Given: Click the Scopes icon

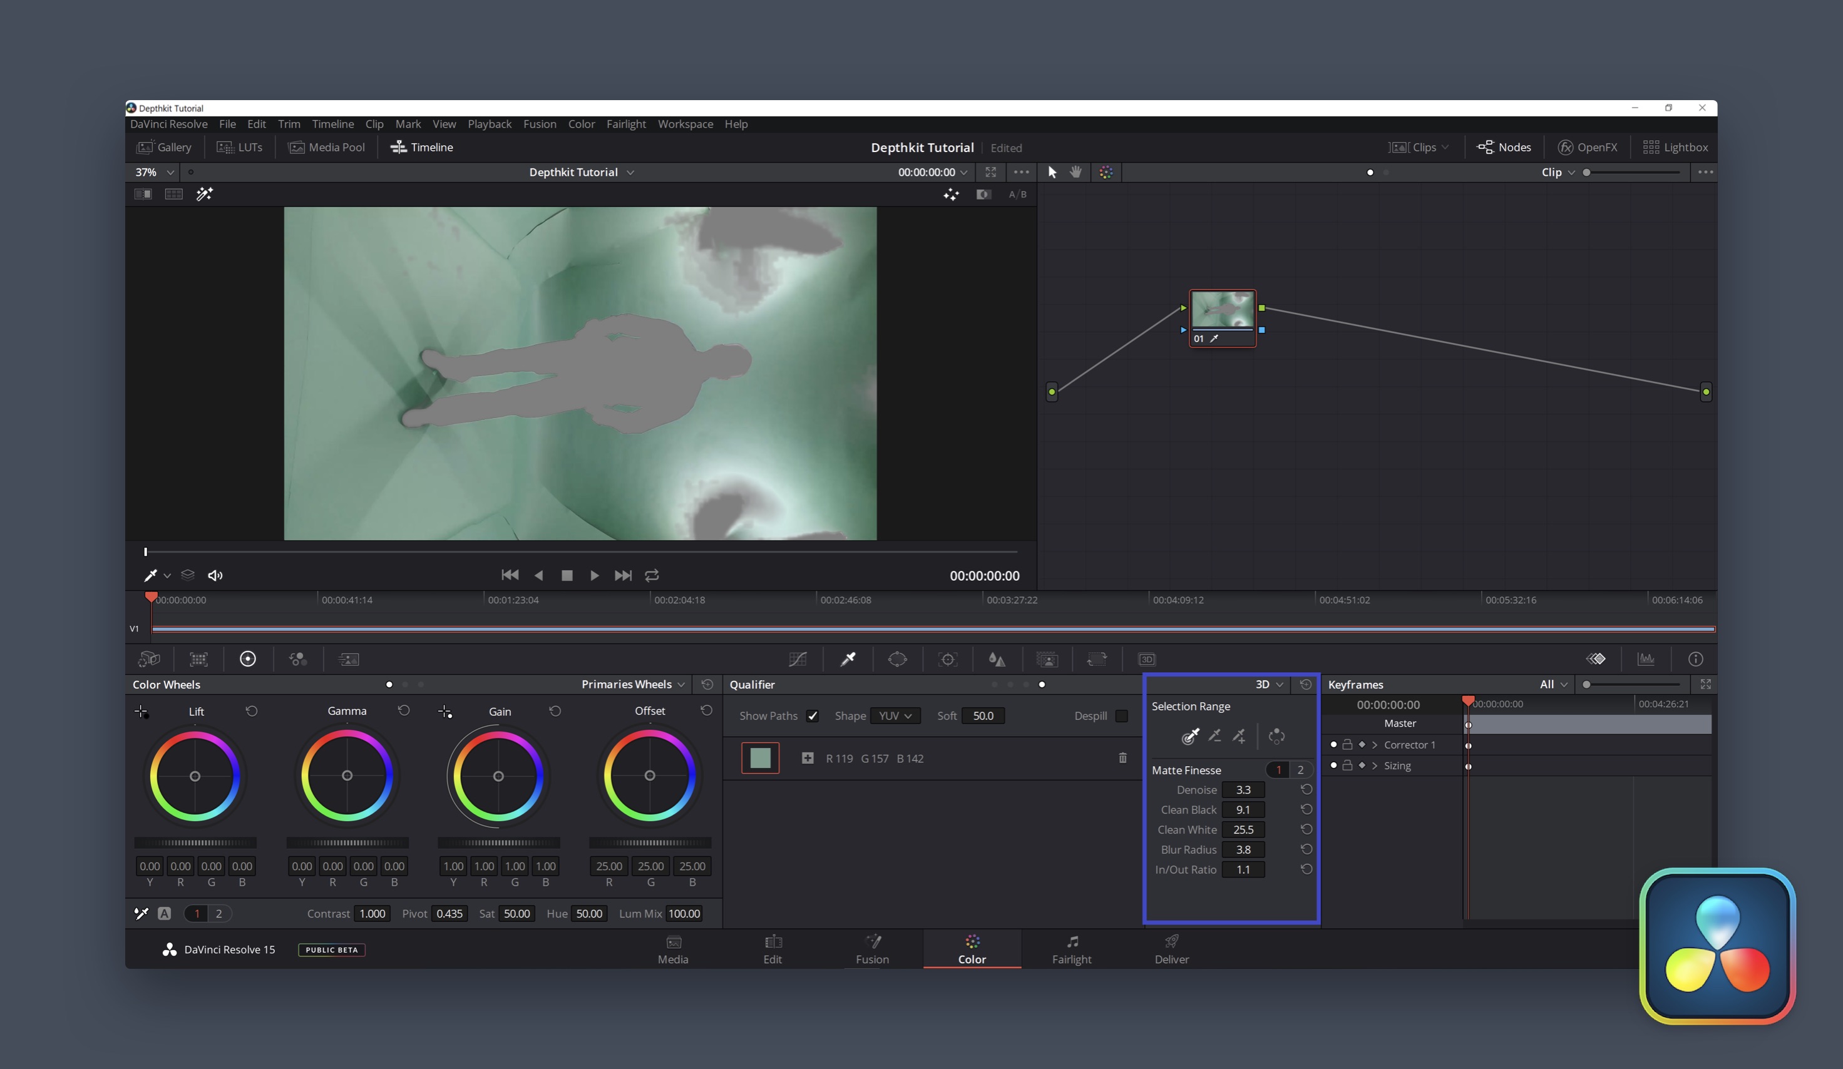Looking at the screenshot, I should (x=1646, y=660).
